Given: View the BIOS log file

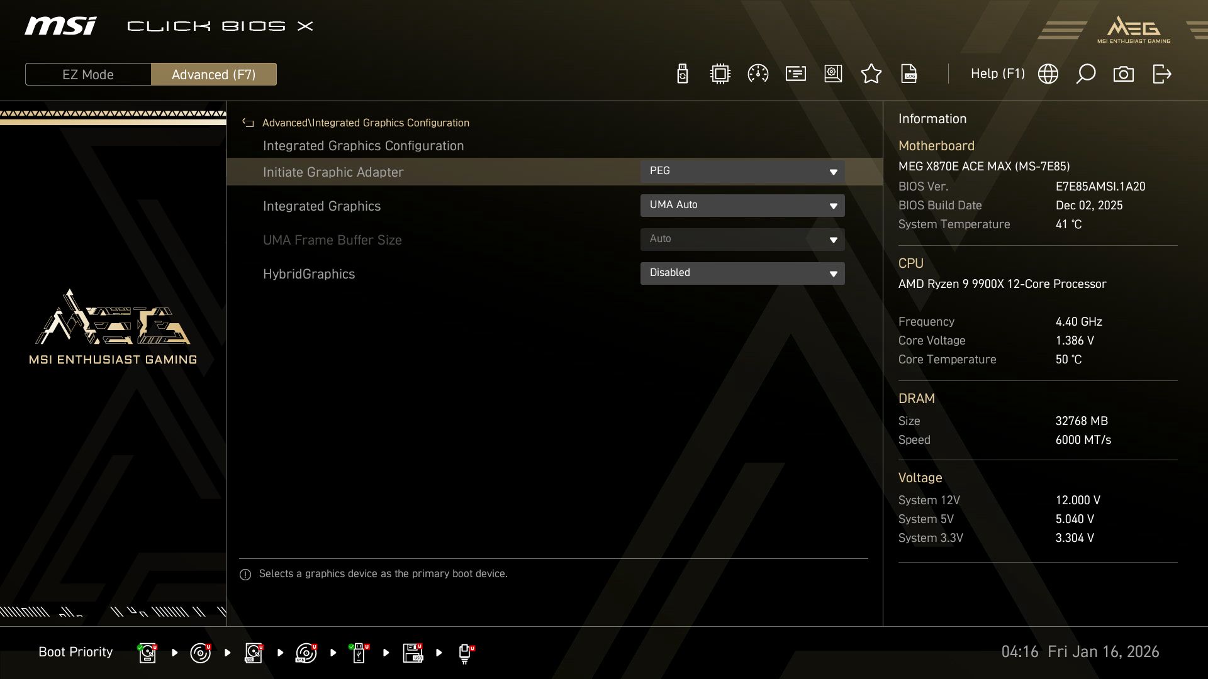Looking at the screenshot, I should (909, 74).
